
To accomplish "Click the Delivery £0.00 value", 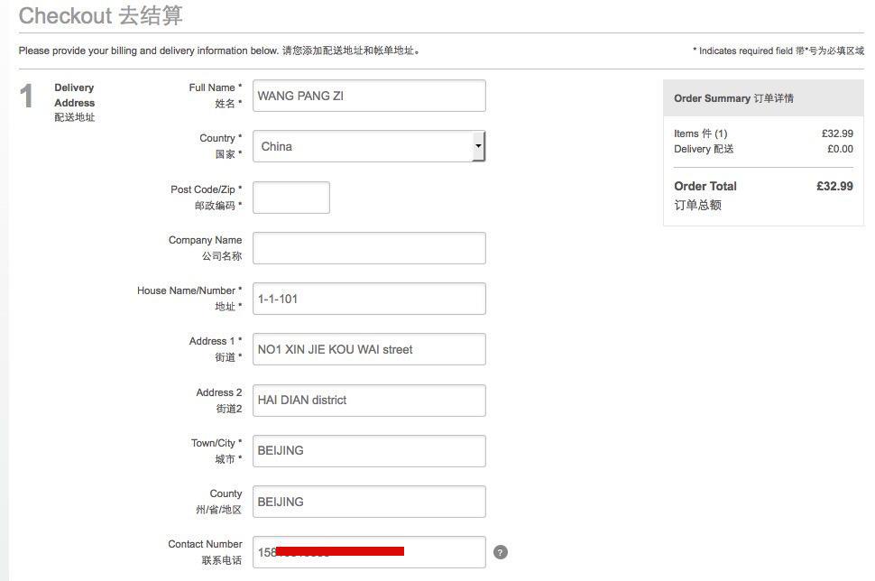I will click(x=840, y=149).
